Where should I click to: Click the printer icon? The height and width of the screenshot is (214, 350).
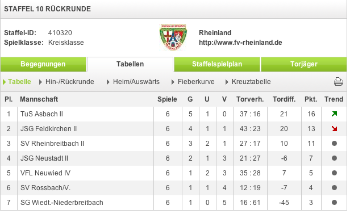(x=339, y=82)
